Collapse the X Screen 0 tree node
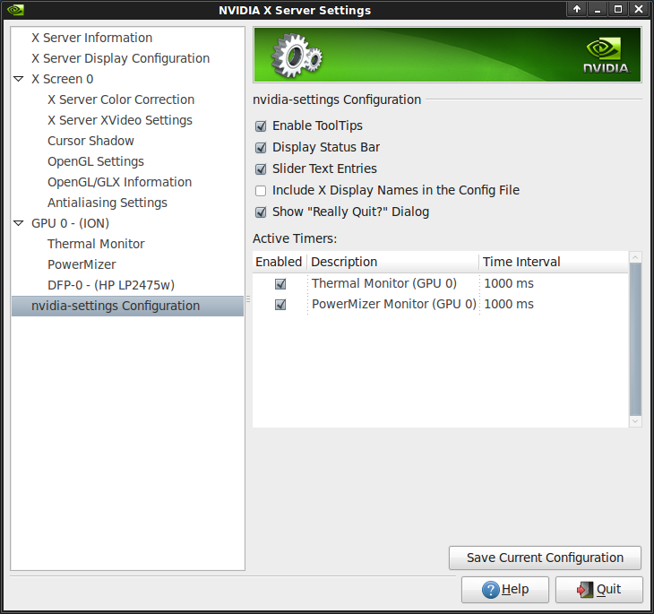 (x=18, y=79)
